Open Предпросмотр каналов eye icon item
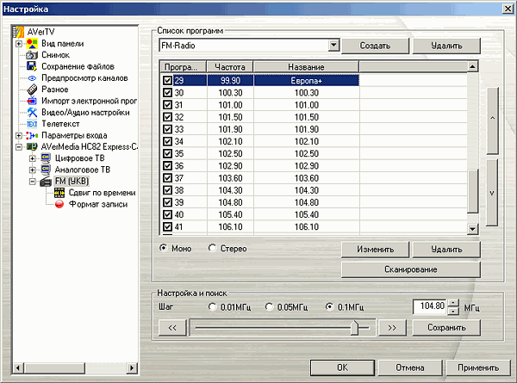517x383 pixels. [x=33, y=78]
